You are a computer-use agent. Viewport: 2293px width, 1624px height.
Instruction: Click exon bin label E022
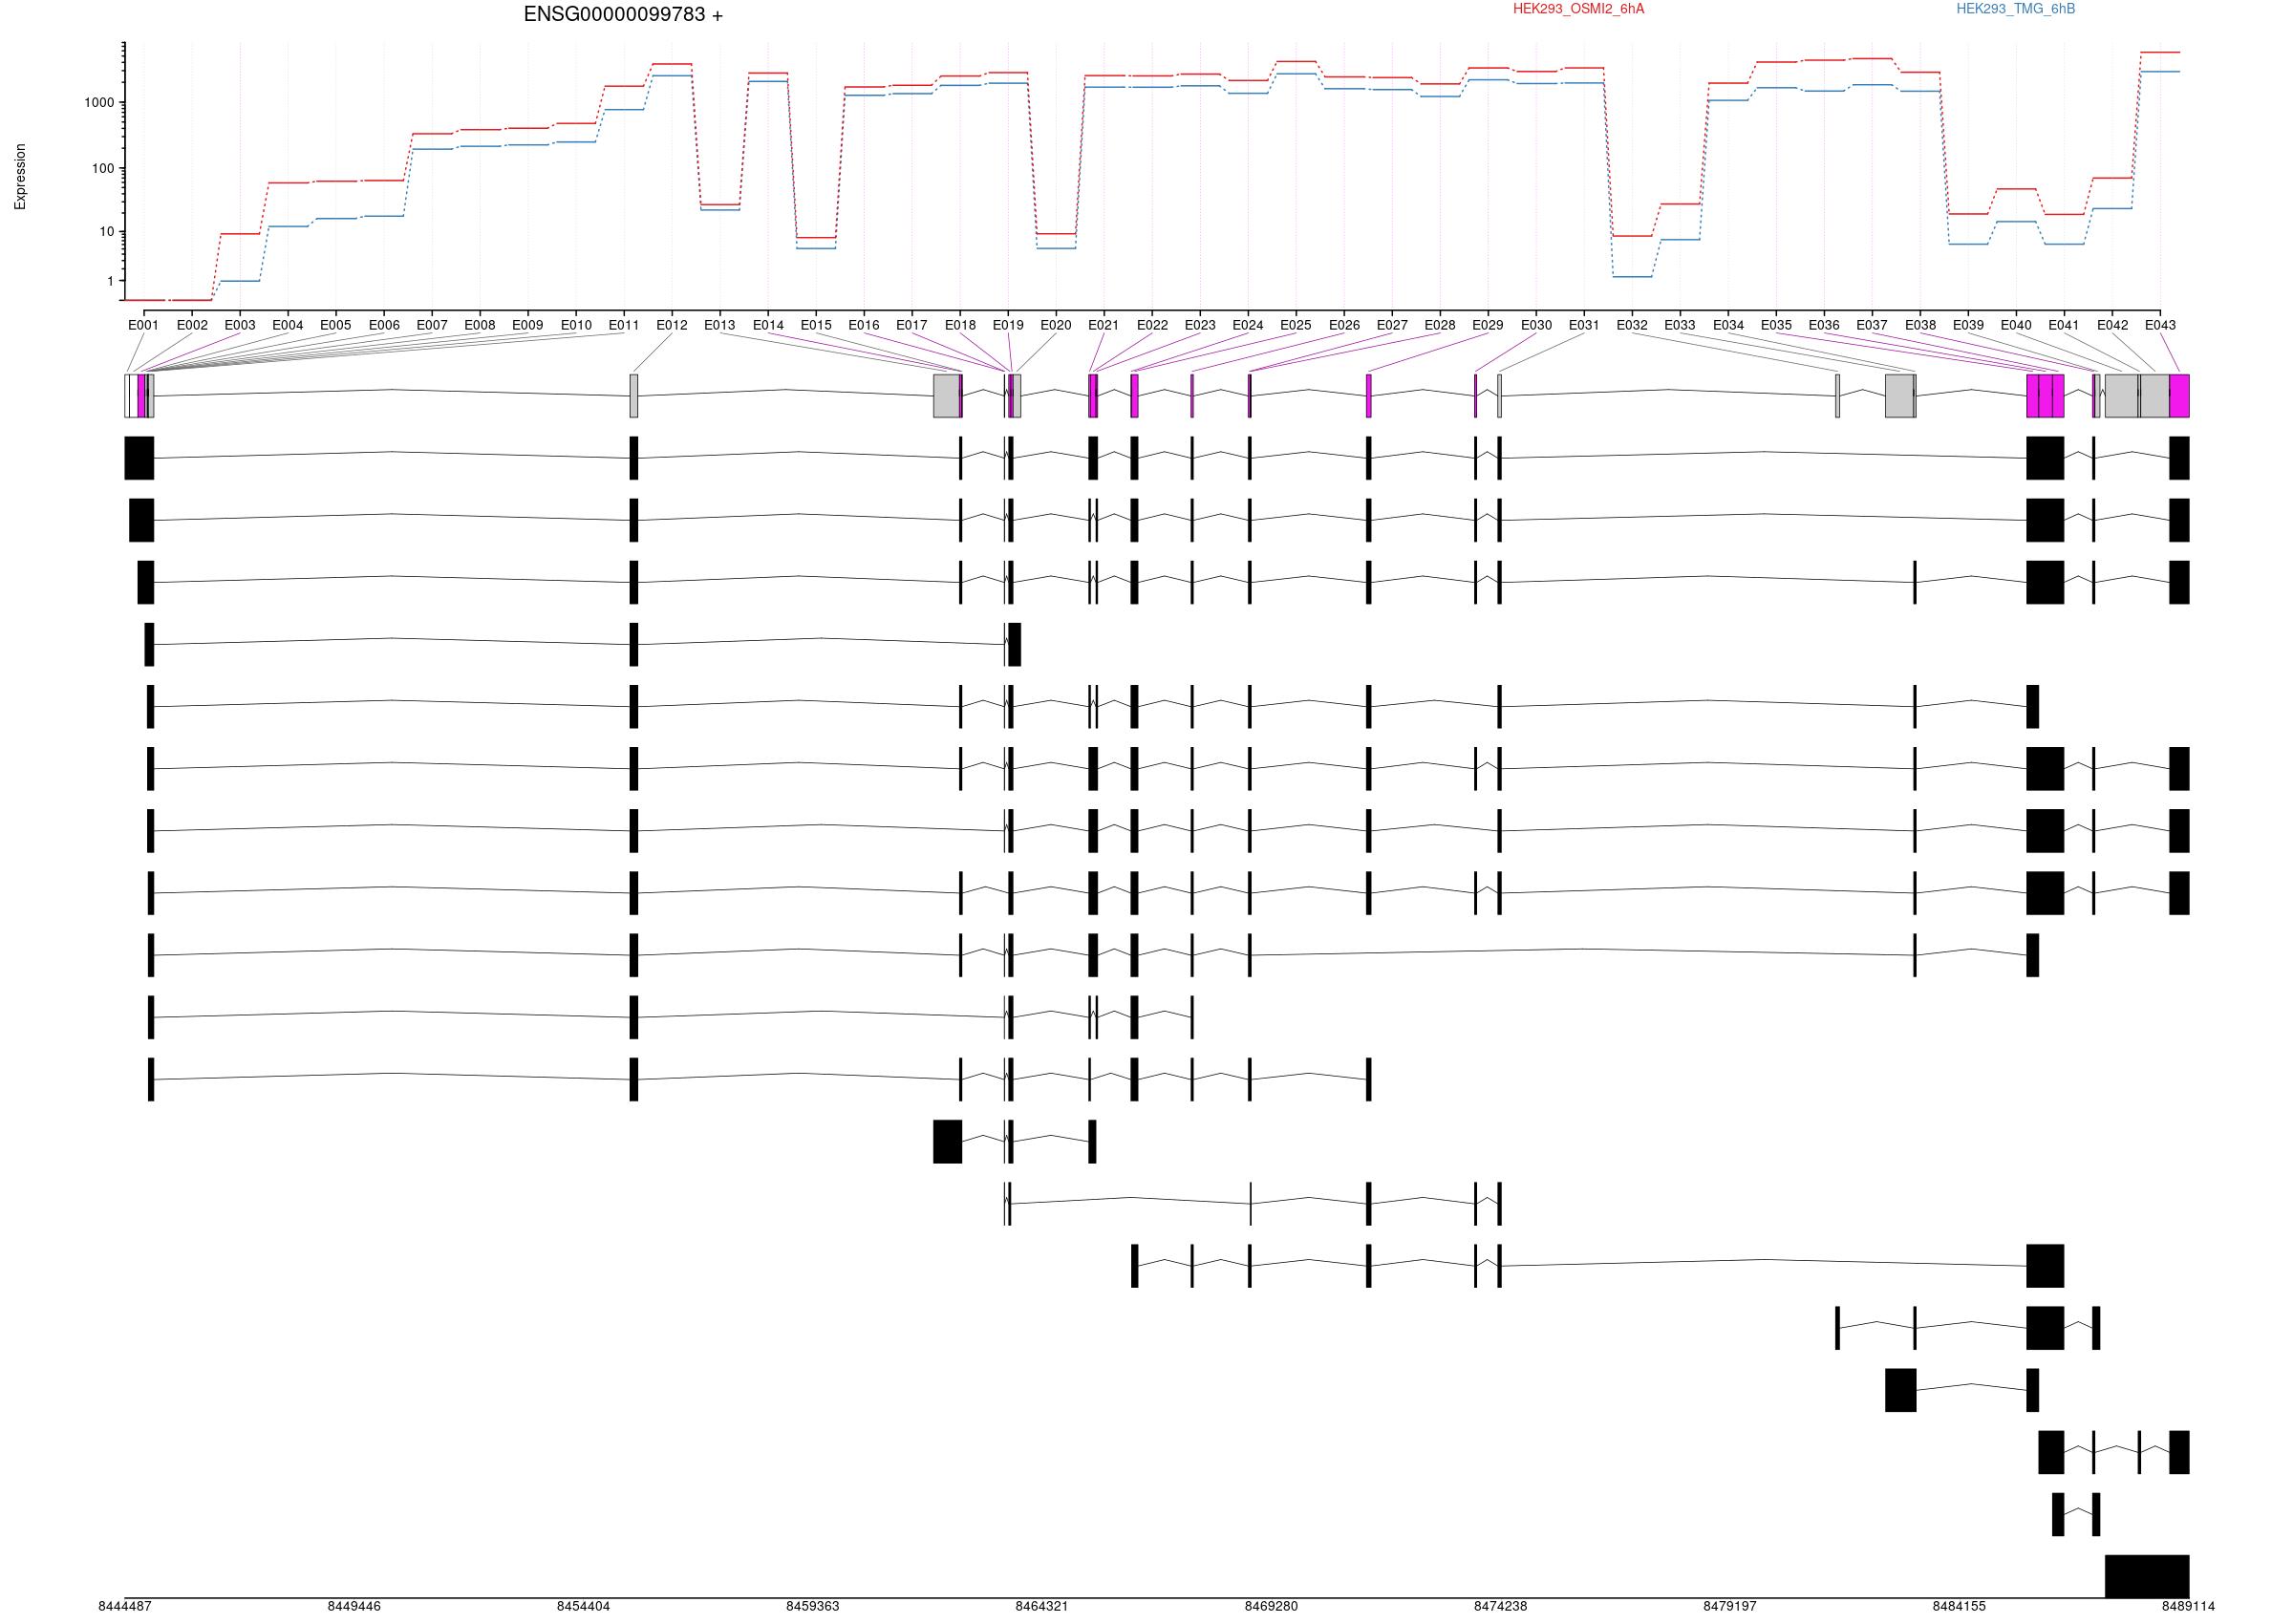(x=1152, y=325)
